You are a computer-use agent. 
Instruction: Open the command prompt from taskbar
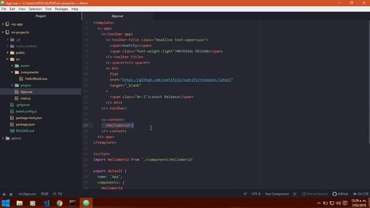[x=73, y=203]
